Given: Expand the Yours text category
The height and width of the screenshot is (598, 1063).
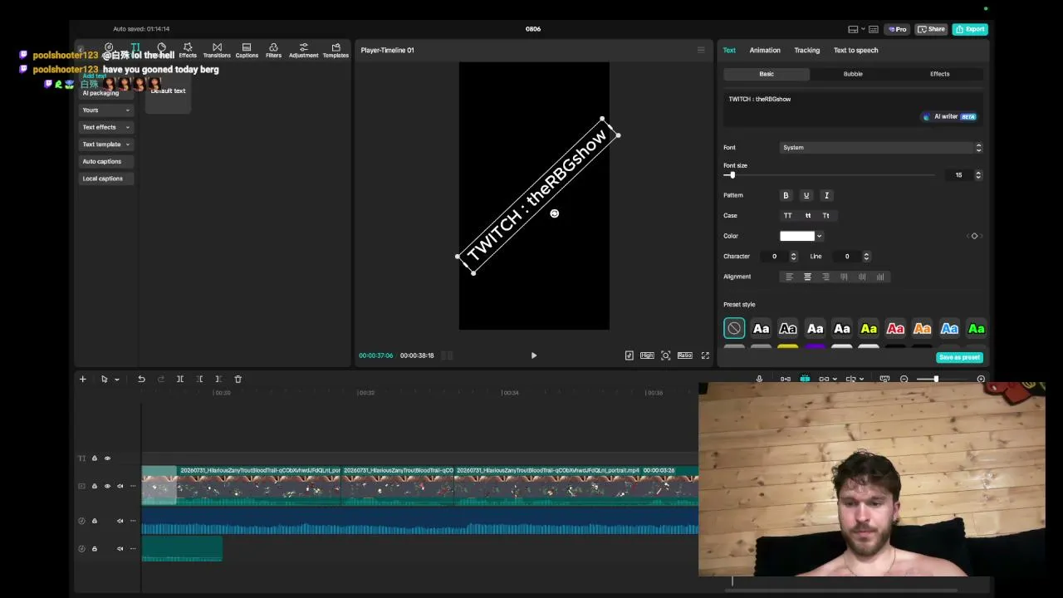Looking at the screenshot, I should (x=106, y=110).
